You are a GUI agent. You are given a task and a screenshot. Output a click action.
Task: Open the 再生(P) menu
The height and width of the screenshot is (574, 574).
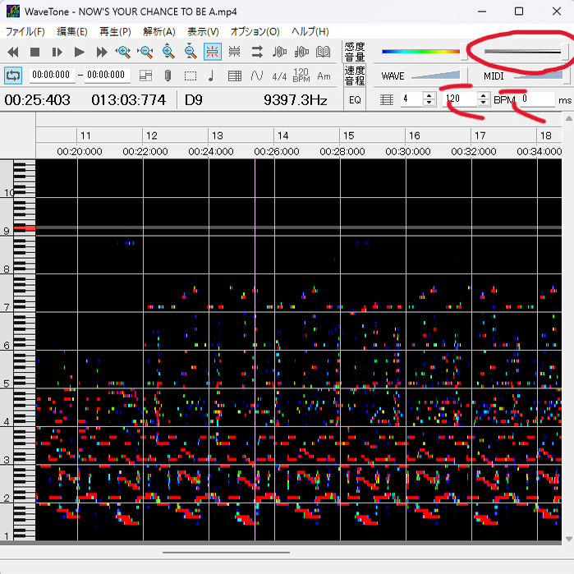click(x=115, y=31)
